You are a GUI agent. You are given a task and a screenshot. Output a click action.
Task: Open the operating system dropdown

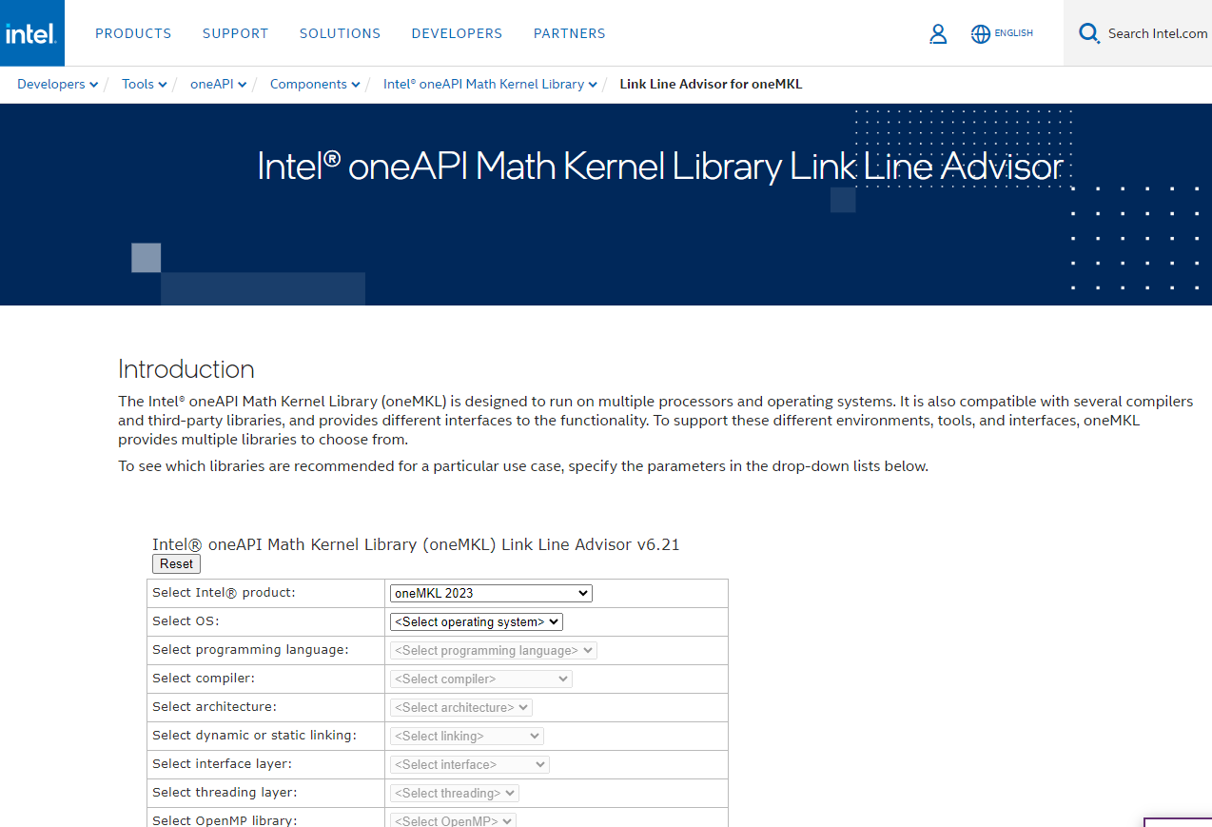476,621
